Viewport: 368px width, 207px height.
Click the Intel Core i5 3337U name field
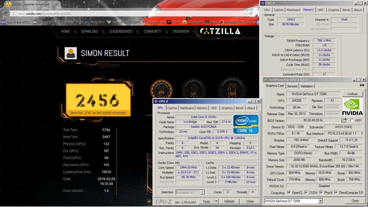(x=204, y=117)
